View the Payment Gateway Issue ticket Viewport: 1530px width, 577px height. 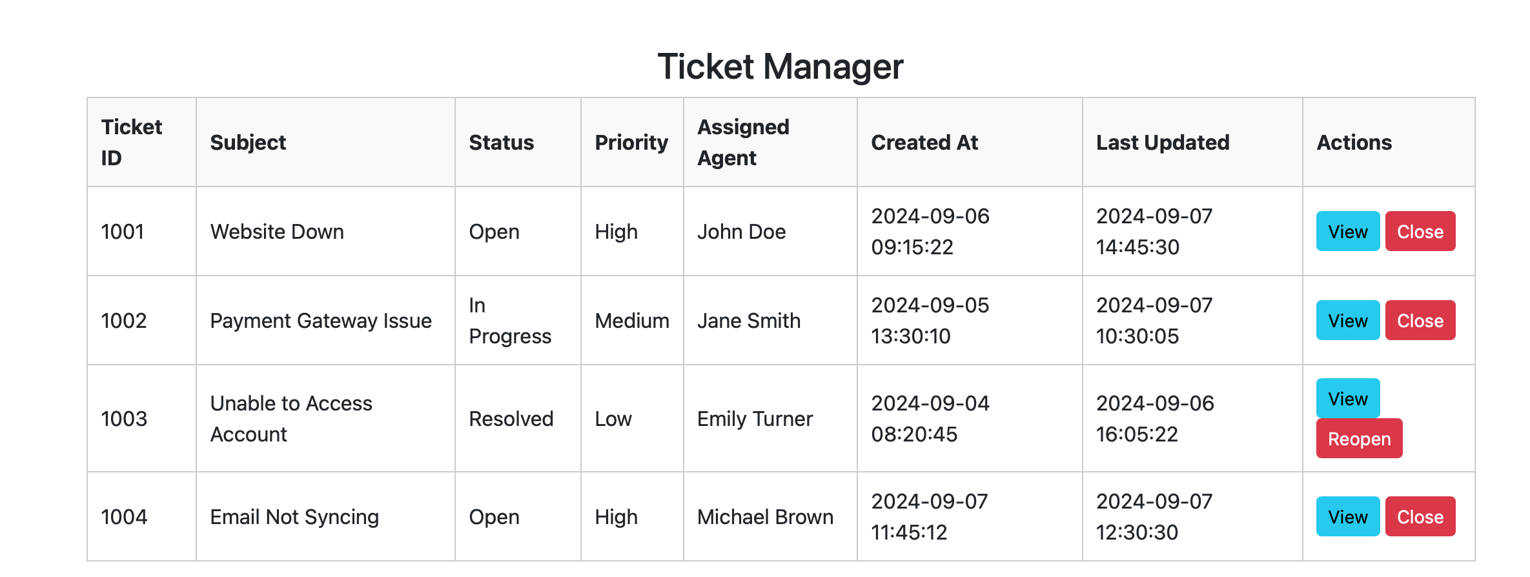click(x=1347, y=320)
